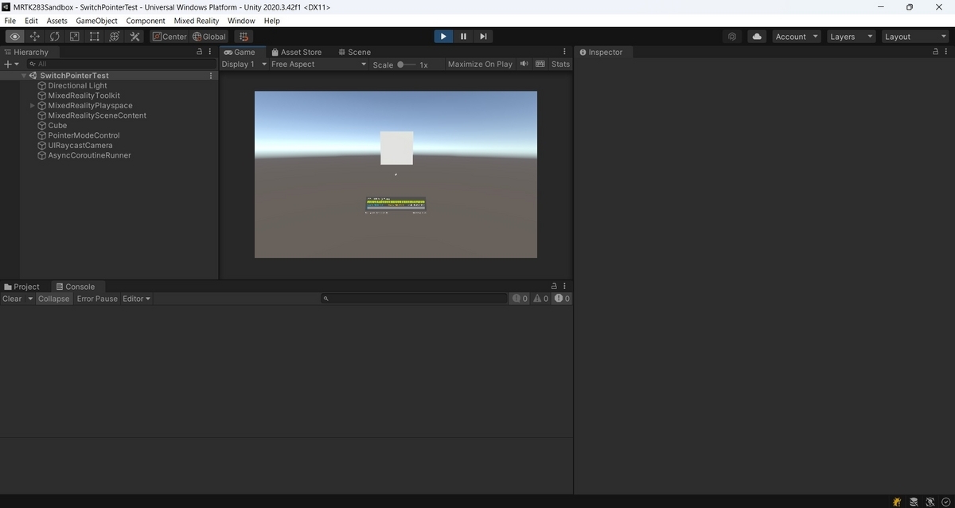Screen dimensions: 955x508
Task: Select the Rotate tool
Action: coord(55,37)
